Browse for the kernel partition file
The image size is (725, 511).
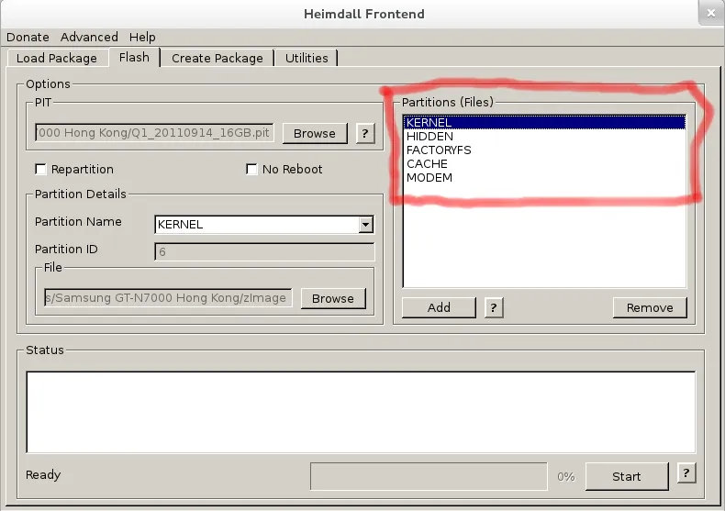[332, 298]
